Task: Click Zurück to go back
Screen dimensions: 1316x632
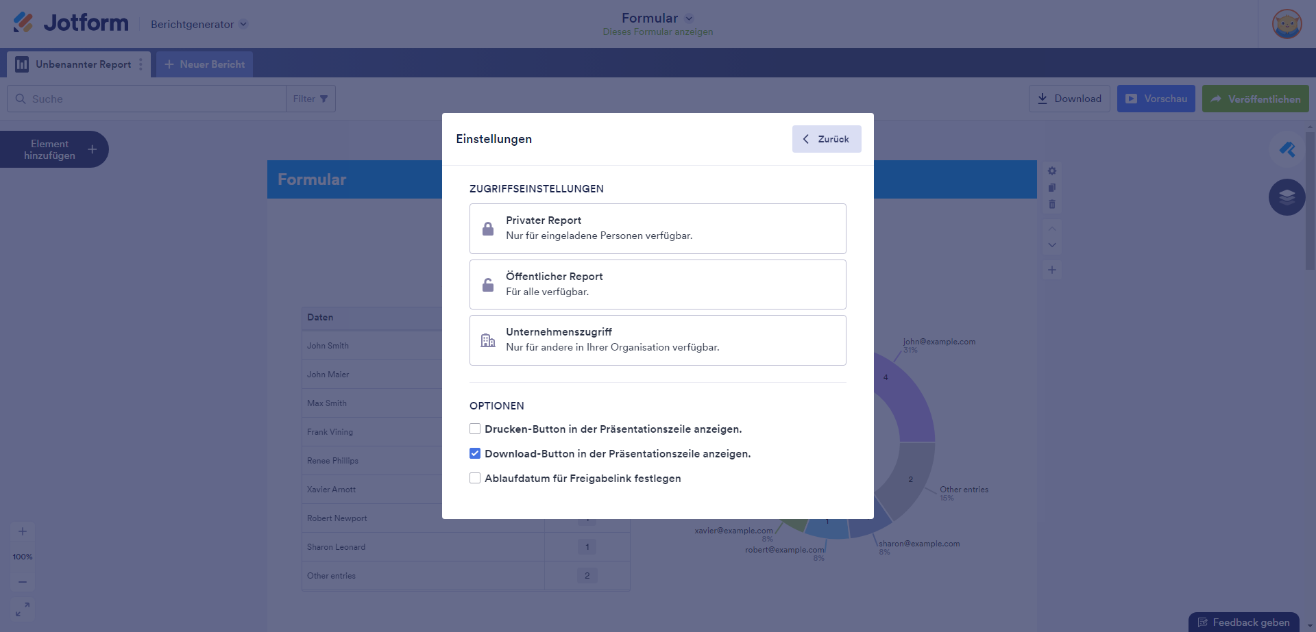Action: pyautogui.click(x=827, y=139)
